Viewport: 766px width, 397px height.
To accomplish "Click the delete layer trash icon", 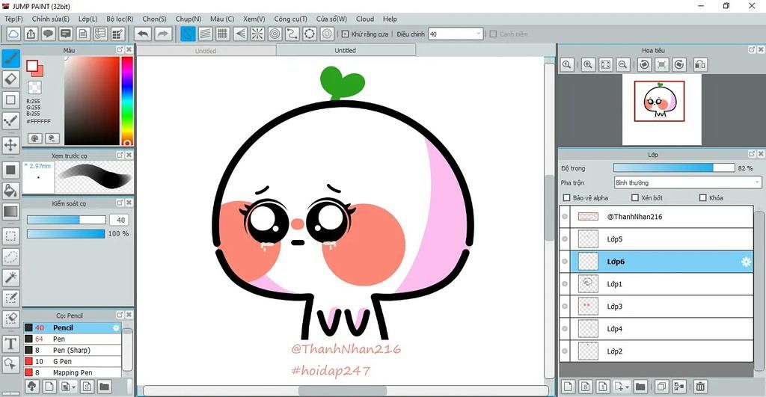I will coord(700,387).
